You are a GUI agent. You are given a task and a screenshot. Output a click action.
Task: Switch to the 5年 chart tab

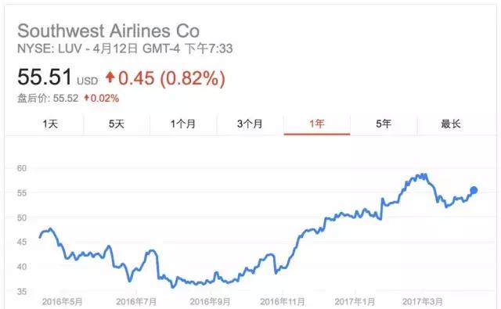point(384,124)
